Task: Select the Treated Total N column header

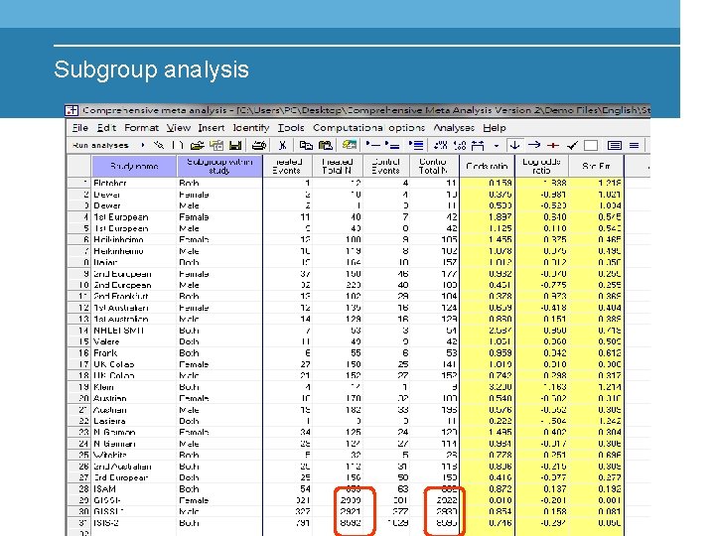Action: point(338,166)
